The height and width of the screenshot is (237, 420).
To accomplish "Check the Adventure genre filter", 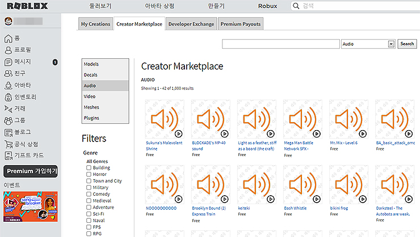I will click(89, 208).
